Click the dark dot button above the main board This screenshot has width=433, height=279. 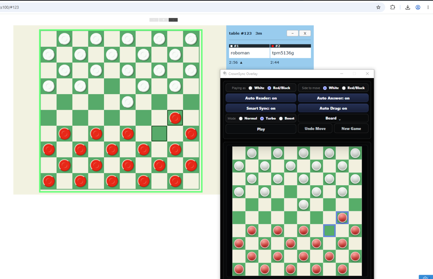[173, 20]
